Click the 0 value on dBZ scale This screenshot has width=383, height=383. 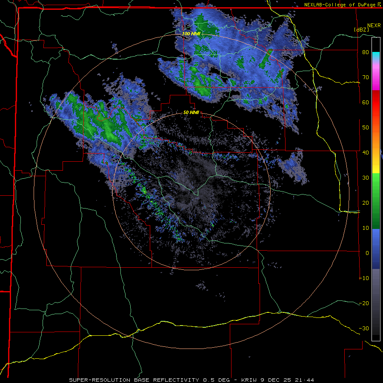367,253
